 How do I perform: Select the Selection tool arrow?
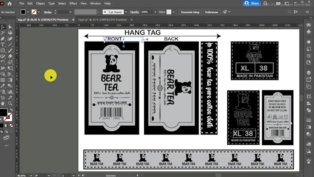[3, 27]
